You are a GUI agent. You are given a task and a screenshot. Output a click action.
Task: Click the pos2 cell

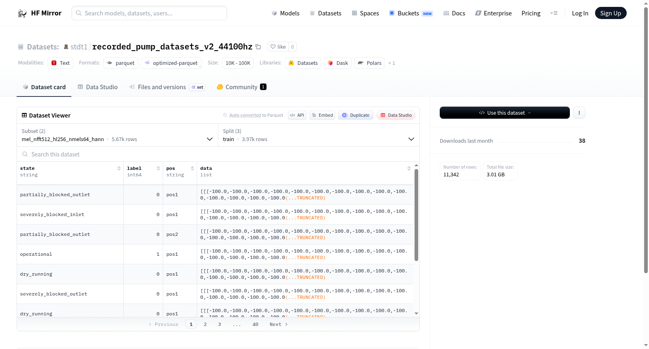coord(180,234)
